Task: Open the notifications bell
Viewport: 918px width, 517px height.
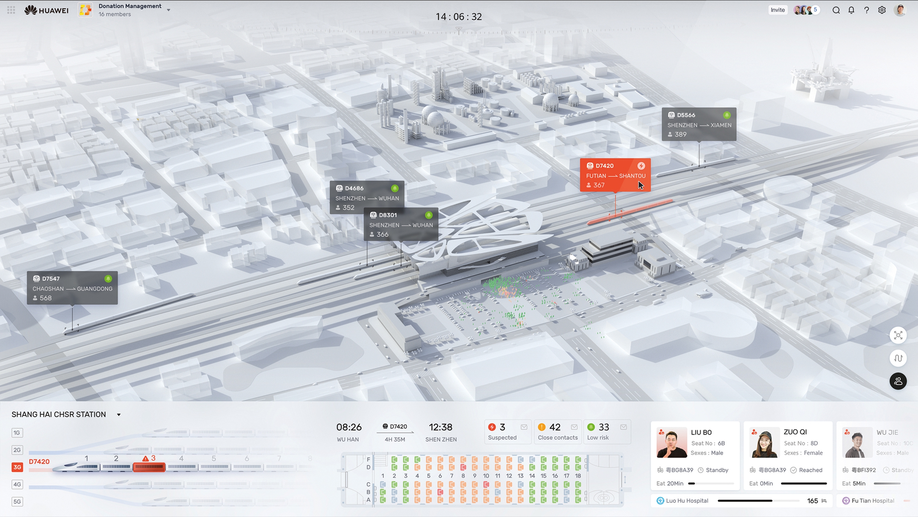Action: [x=851, y=10]
